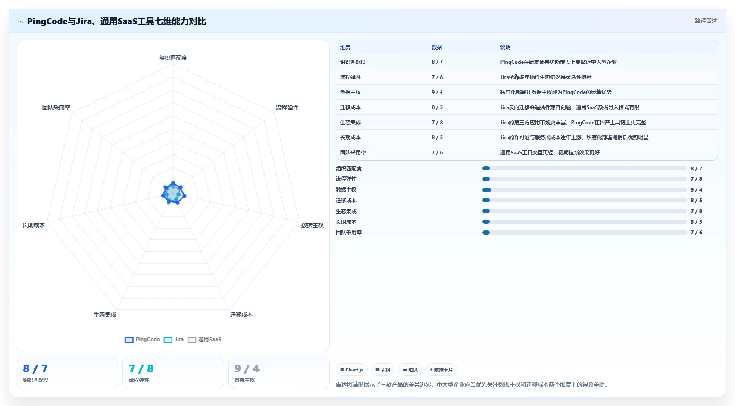Viewport: 735px width, 406px height.
Task: Click the title icon beside PingCode与Jira heading
Action: 20,22
